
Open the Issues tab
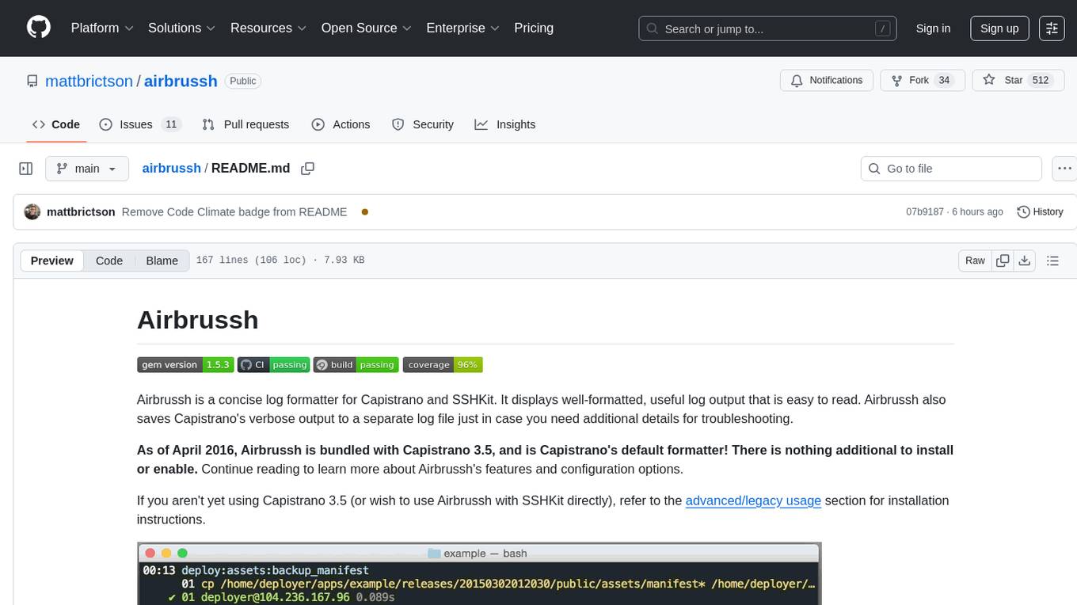pos(140,124)
